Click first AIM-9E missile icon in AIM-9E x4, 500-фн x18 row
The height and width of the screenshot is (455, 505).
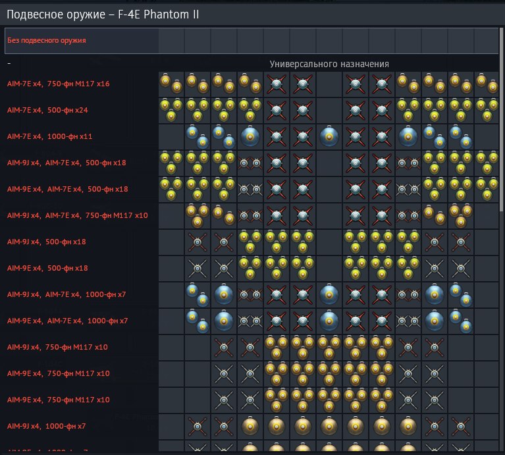[198, 268]
